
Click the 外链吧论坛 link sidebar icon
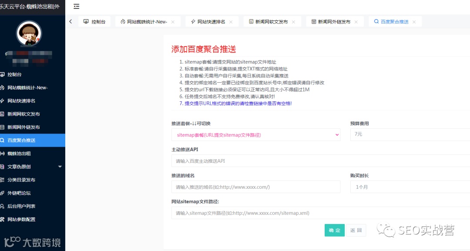2,193
